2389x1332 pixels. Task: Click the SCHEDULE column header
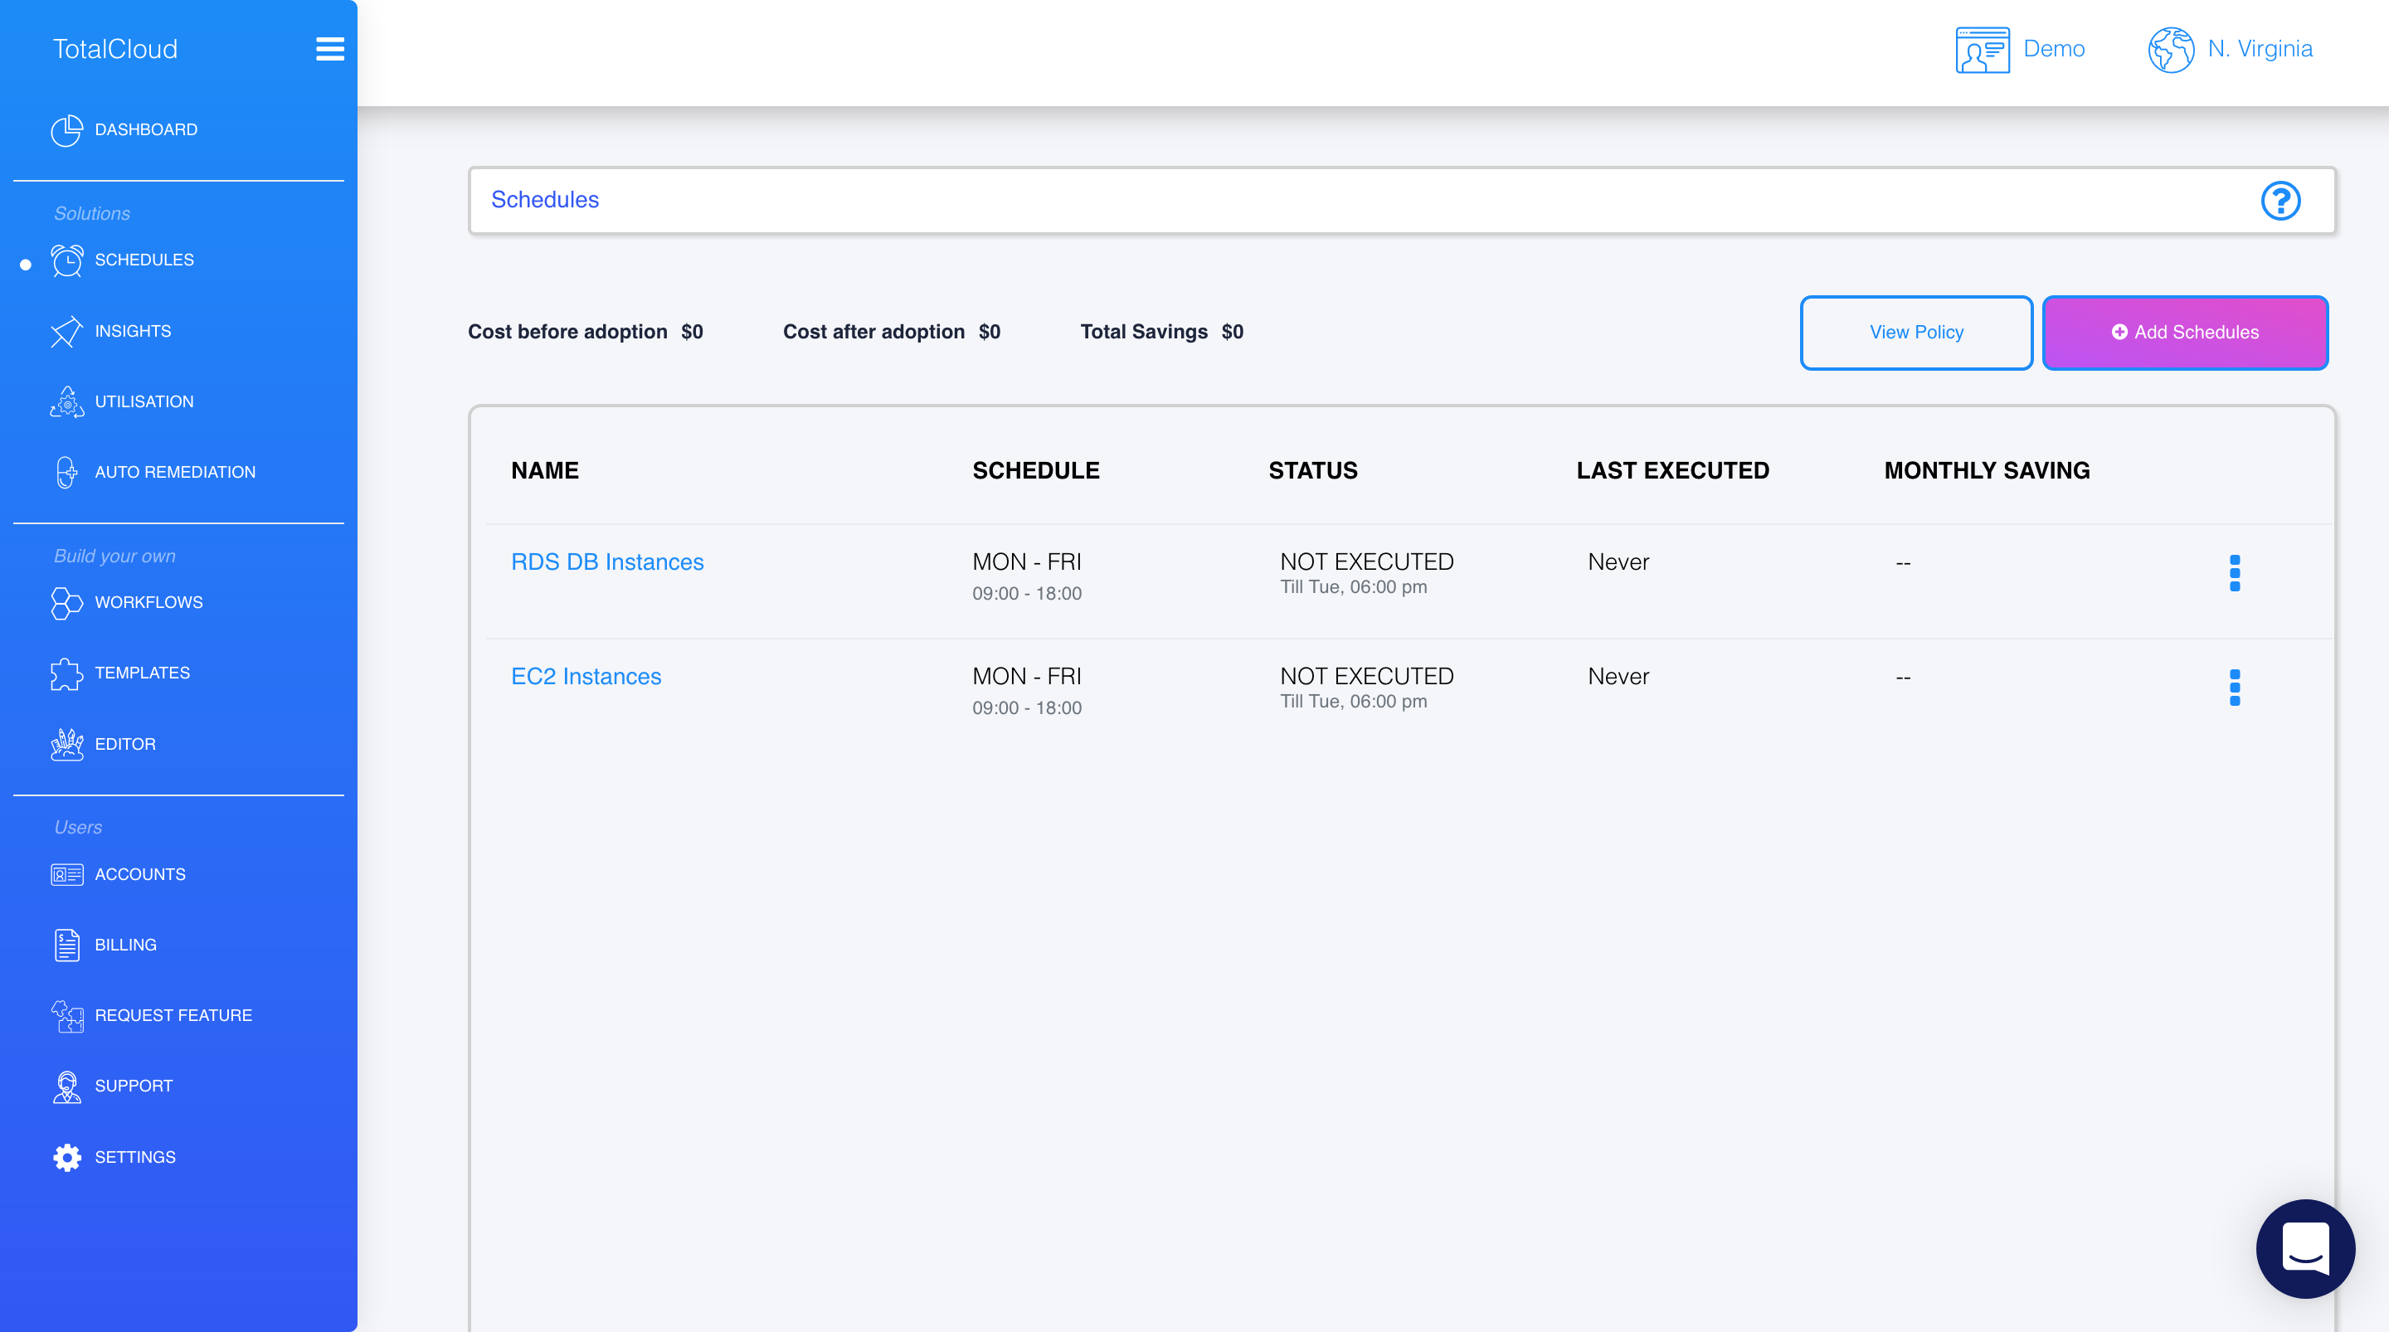pos(1036,470)
